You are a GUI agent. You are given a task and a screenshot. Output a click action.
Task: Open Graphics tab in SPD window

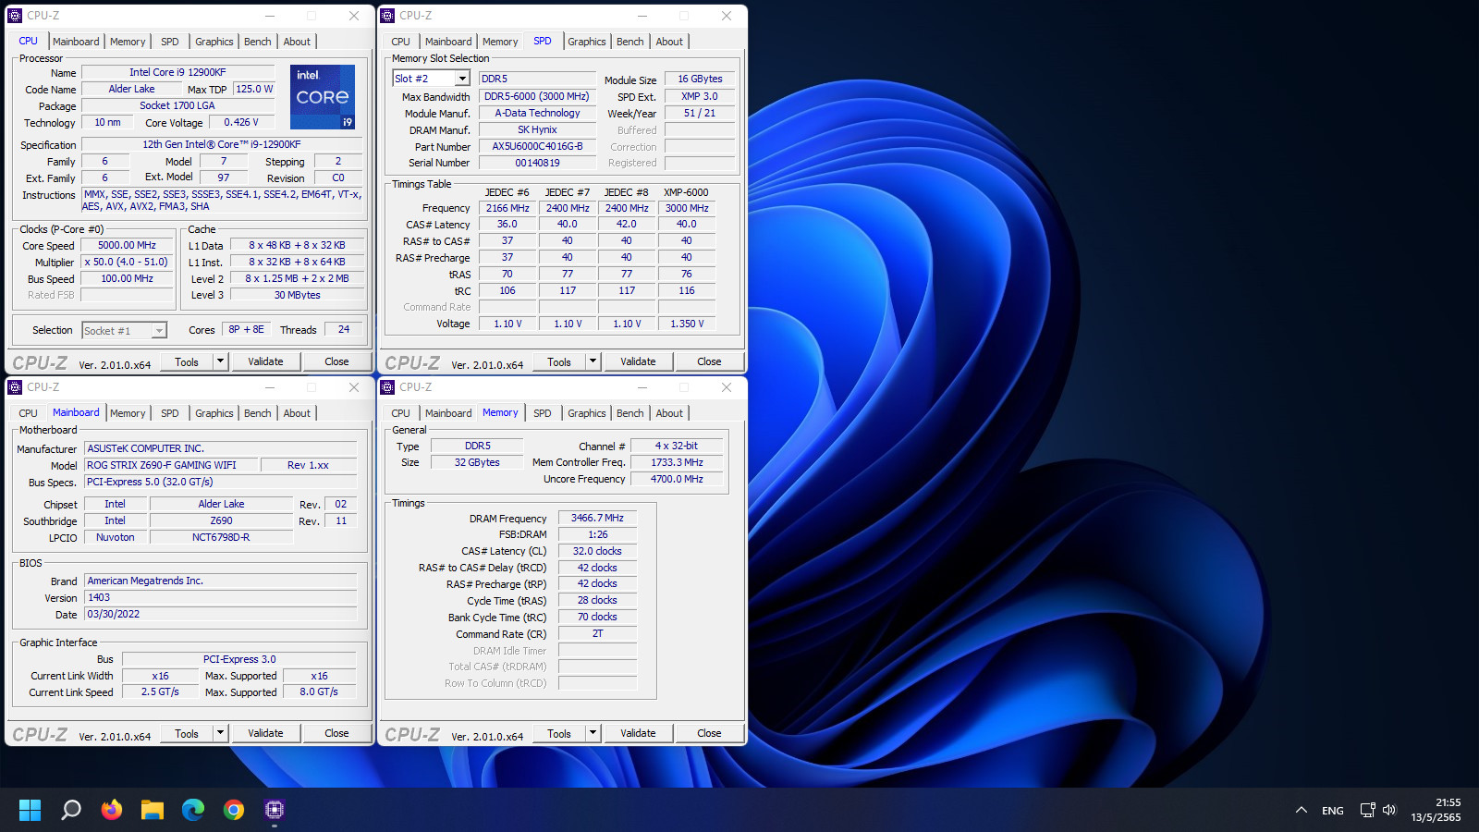tap(587, 42)
